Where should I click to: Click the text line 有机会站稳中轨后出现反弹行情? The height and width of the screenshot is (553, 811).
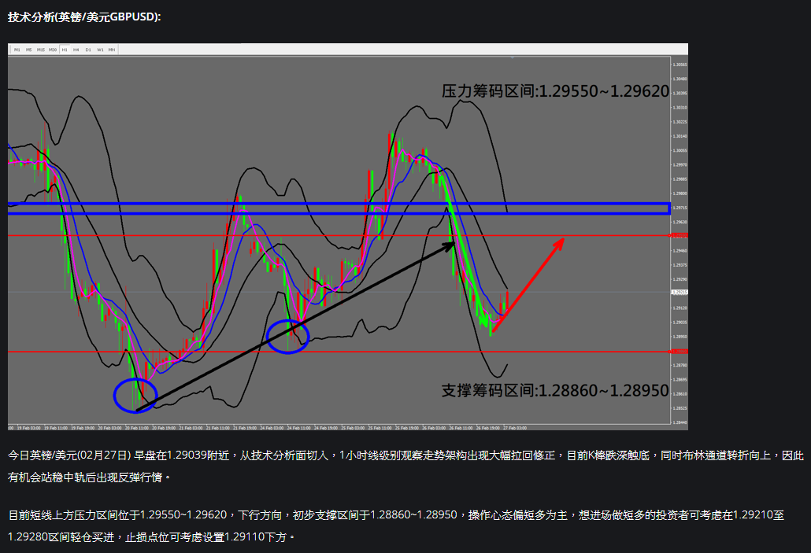89,477
